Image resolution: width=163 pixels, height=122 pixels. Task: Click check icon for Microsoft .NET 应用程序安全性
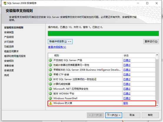click(x=50, y=89)
